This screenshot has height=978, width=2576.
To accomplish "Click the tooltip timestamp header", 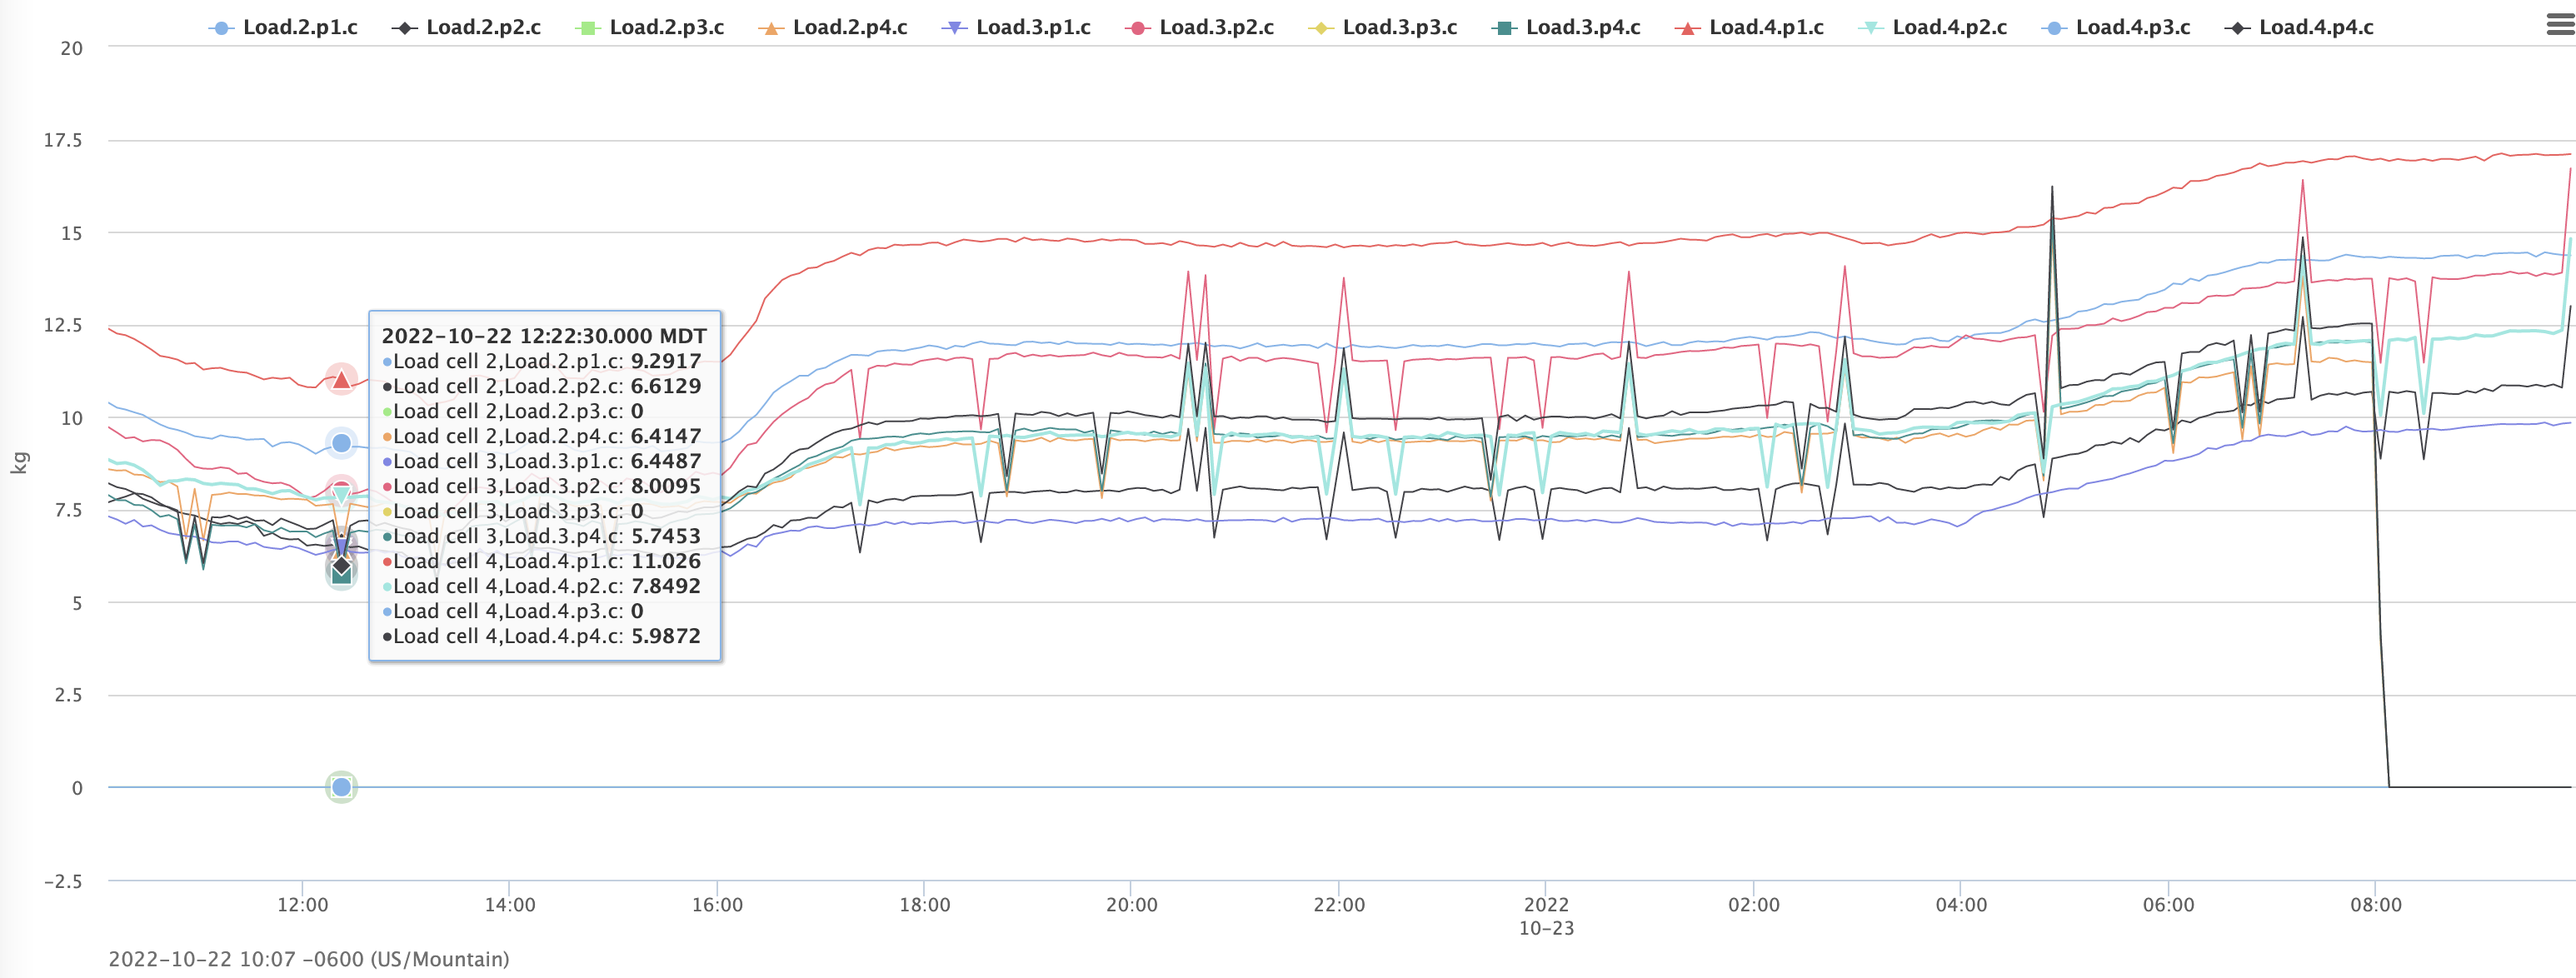I will (x=544, y=336).
